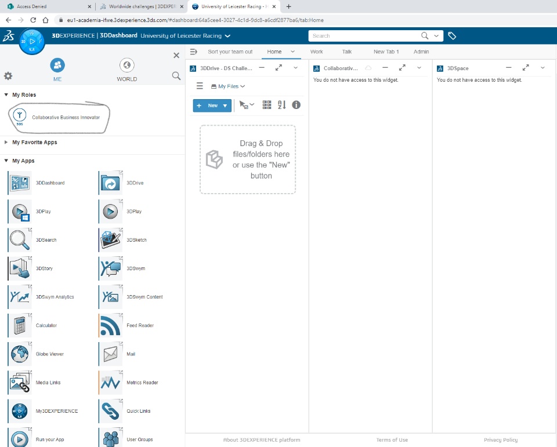Viewport: 557px width, 447px height.
Task: Open the search options dropdown arrow
Action: [436, 36]
